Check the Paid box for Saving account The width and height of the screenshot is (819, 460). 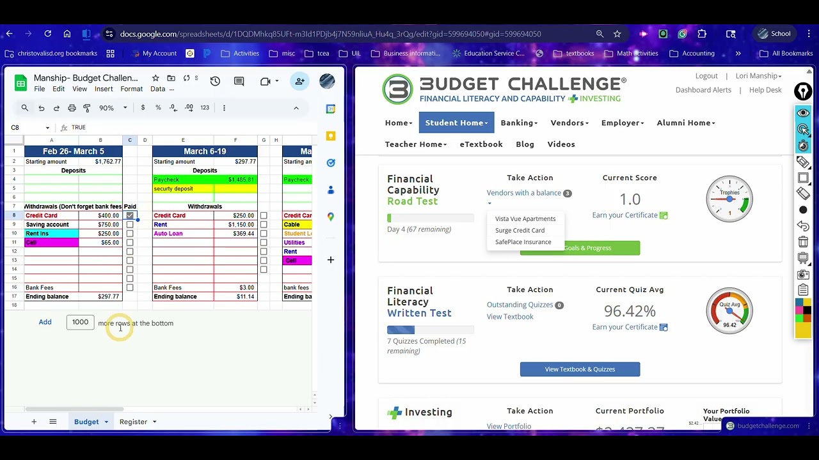coord(130,225)
